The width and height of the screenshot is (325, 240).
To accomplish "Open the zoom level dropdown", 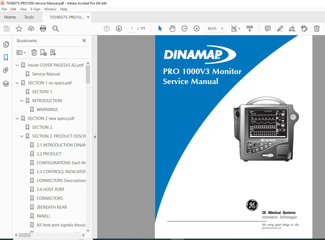I will pyautogui.click(x=222, y=29).
